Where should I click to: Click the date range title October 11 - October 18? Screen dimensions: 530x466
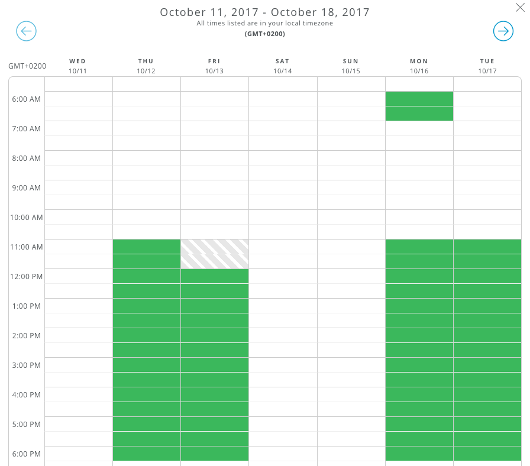coord(264,12)
